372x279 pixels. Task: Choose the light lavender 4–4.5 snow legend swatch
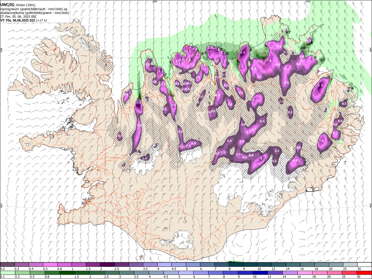click(x=164, y=265)
